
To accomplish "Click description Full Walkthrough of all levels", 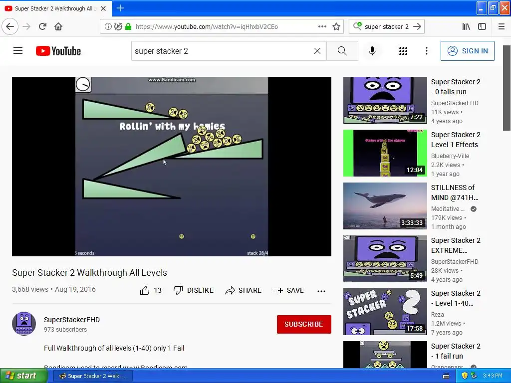I will pos(114,348).
